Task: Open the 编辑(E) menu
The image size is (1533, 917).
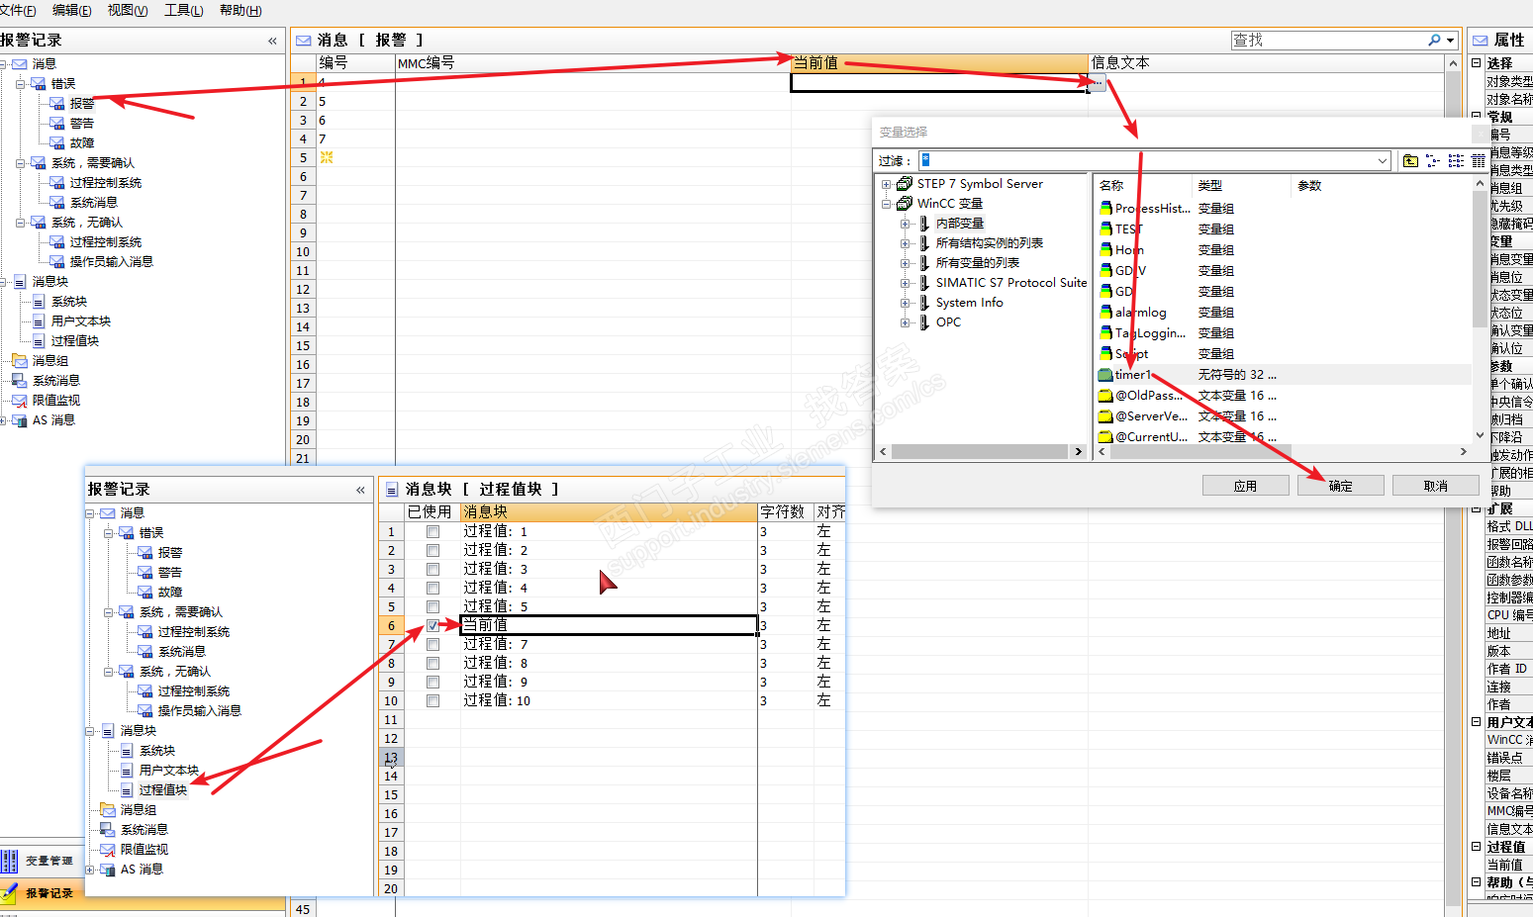Action: 71,10
